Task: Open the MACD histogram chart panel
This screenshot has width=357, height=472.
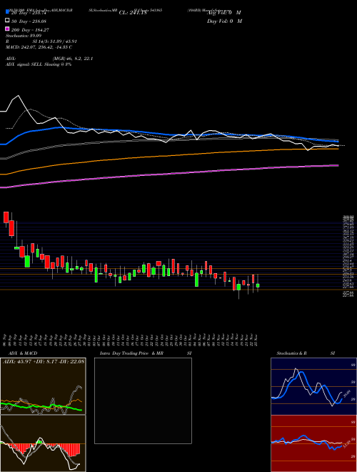Action: pos(43,443)
